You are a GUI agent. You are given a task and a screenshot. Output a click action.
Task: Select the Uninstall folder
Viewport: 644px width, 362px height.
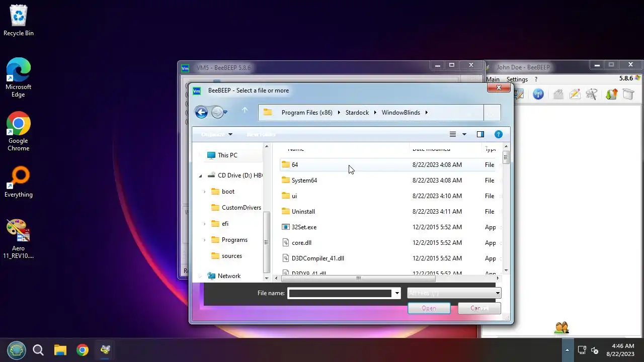[x=388, y=211]
